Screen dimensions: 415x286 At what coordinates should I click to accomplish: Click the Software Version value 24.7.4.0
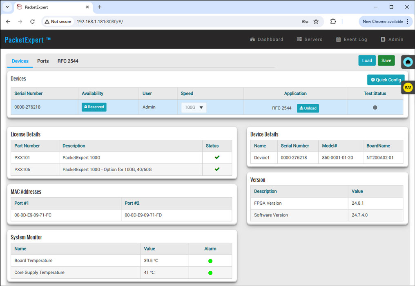point(360,215)
